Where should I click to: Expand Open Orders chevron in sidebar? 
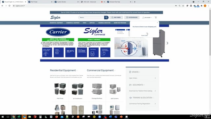(x=155, y=78)
